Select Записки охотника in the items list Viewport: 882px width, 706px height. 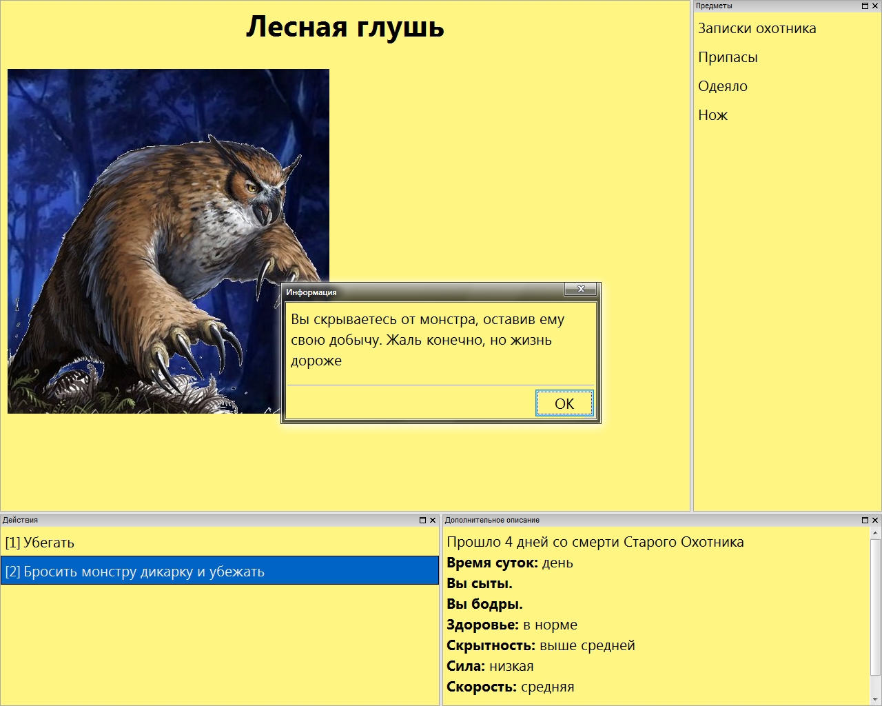757,28
